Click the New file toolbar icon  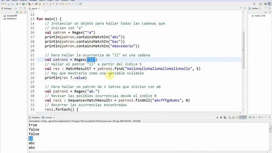pyautogui.click(x=3, y=4)
